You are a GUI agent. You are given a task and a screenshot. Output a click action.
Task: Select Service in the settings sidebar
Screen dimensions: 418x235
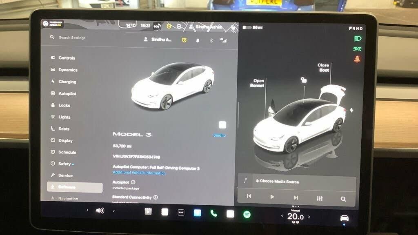pos(62,175)
